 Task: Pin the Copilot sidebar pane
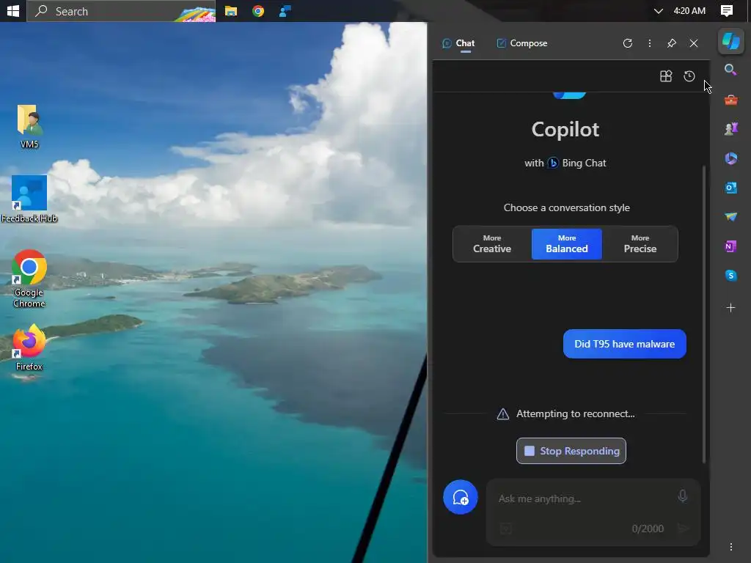[x=672, y=43]
